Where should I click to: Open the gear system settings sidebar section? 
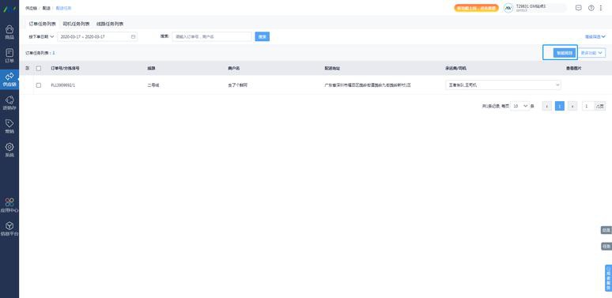tap(9, 149)
